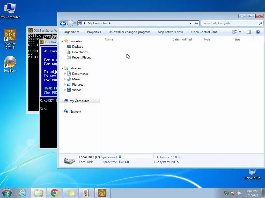265x198 pixels.
Task: Select Favorites in the navigation pane
Action: pos(76,41)
